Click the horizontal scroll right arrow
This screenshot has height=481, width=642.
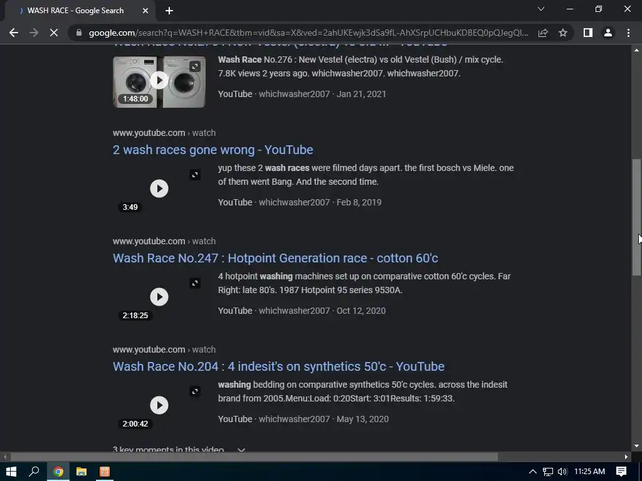click(626, 457)
